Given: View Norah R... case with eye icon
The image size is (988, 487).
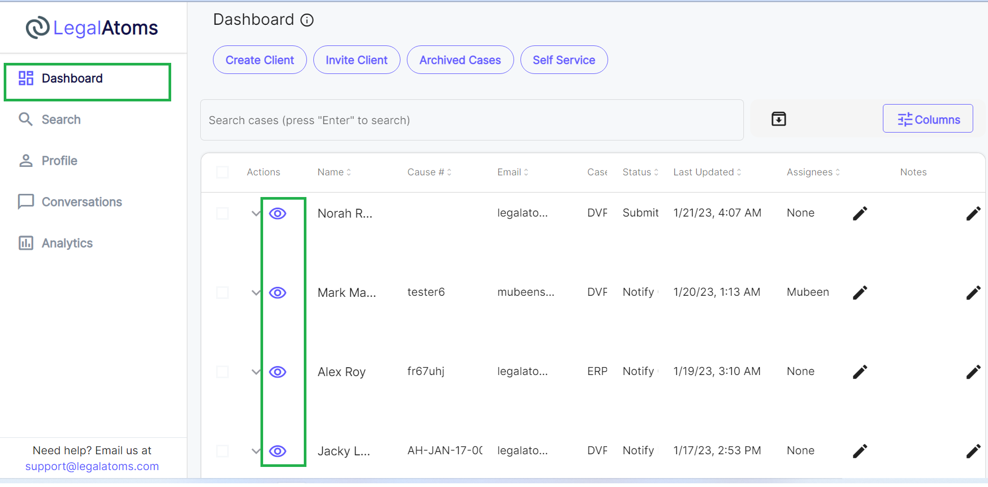Looking at the screenshot, I should pos(278,213).
